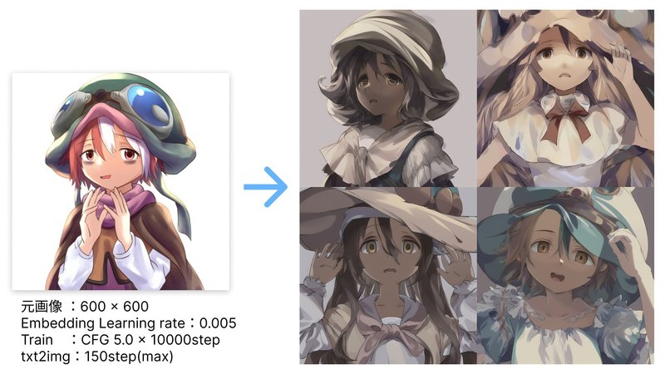
Task: Select the source character image on the left
Action: (x=121, y=181)
